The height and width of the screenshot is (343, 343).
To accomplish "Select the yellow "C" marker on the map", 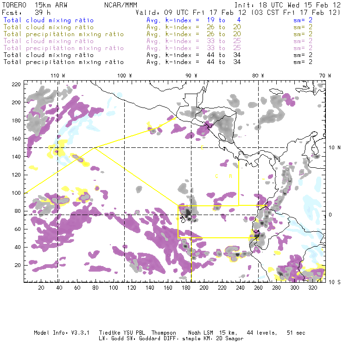I will [216, 176].
